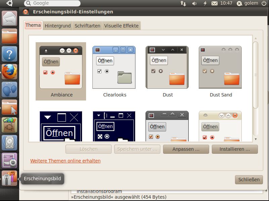This screenshot has width=269, height=201.
Task: Open the golem user menu
Action: tap(248, 3)
